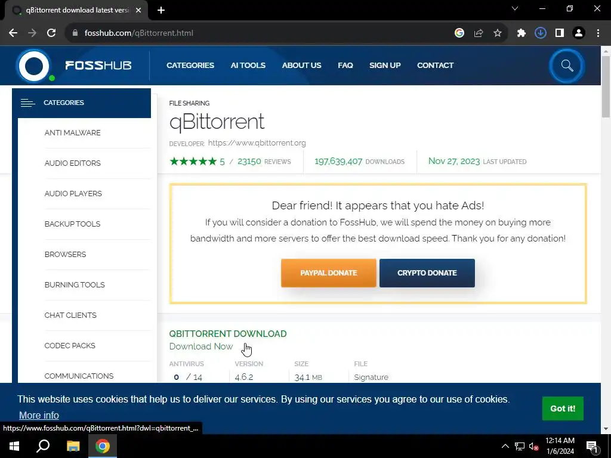The height and width of the screenshot is (458, 611).
Task: Click the scrollbar down arrow
Action: (606, 429)
